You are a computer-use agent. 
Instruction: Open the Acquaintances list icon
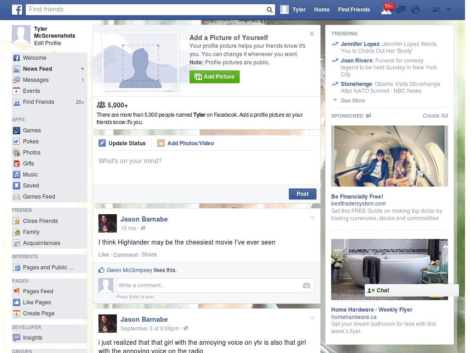click(x=17, y=243)
